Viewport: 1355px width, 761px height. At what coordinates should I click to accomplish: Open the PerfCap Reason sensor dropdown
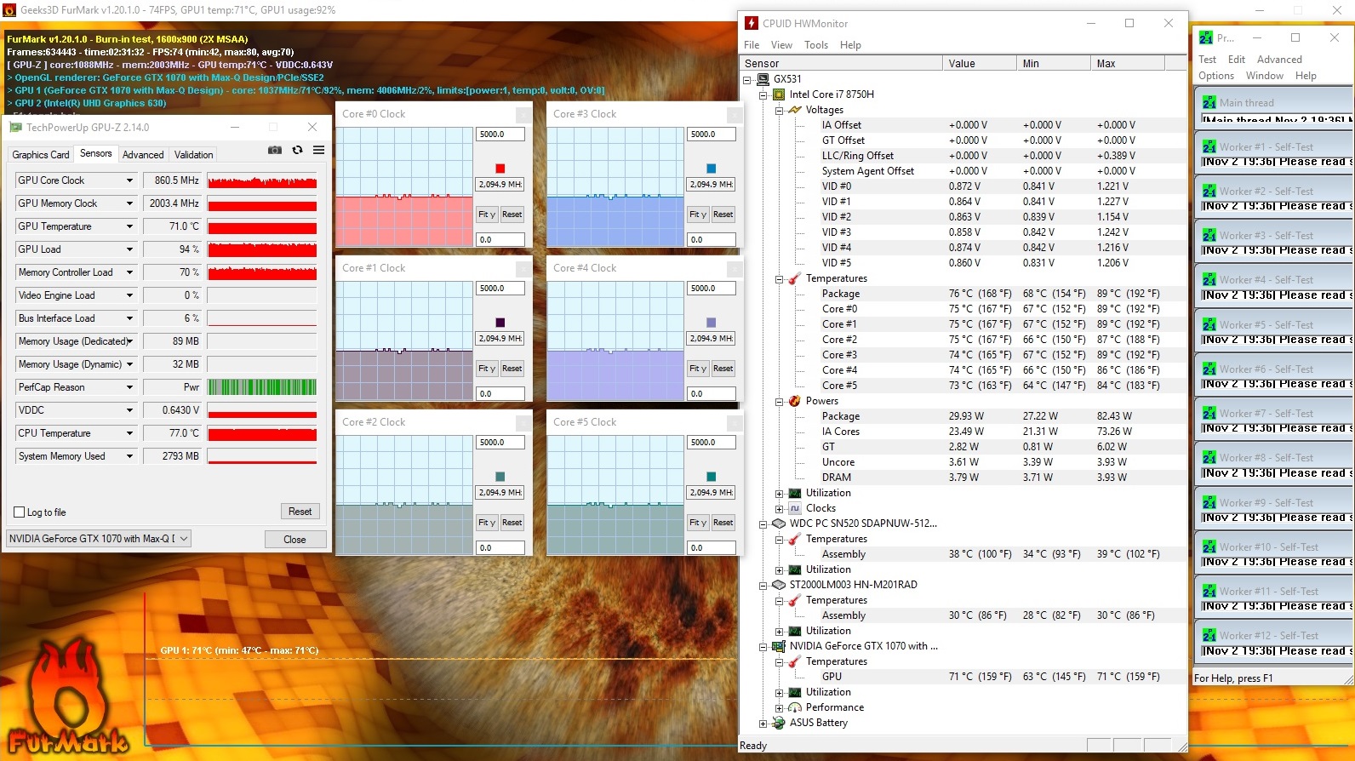tap(129, 387)
